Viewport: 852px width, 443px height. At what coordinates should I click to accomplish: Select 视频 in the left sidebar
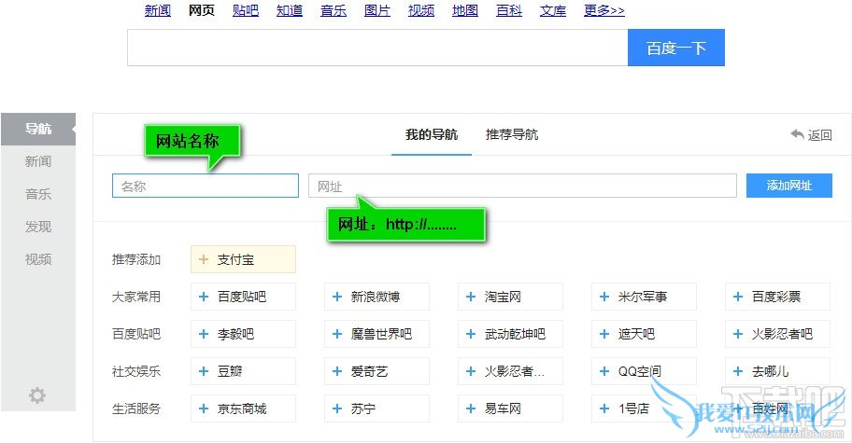pos(38,259)
